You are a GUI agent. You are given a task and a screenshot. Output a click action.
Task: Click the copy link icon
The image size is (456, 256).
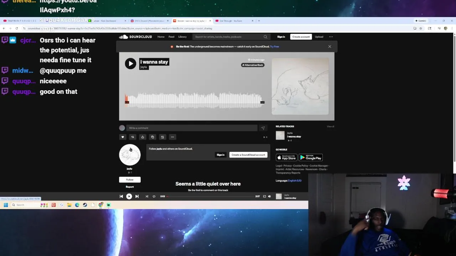tap(152, 137)
